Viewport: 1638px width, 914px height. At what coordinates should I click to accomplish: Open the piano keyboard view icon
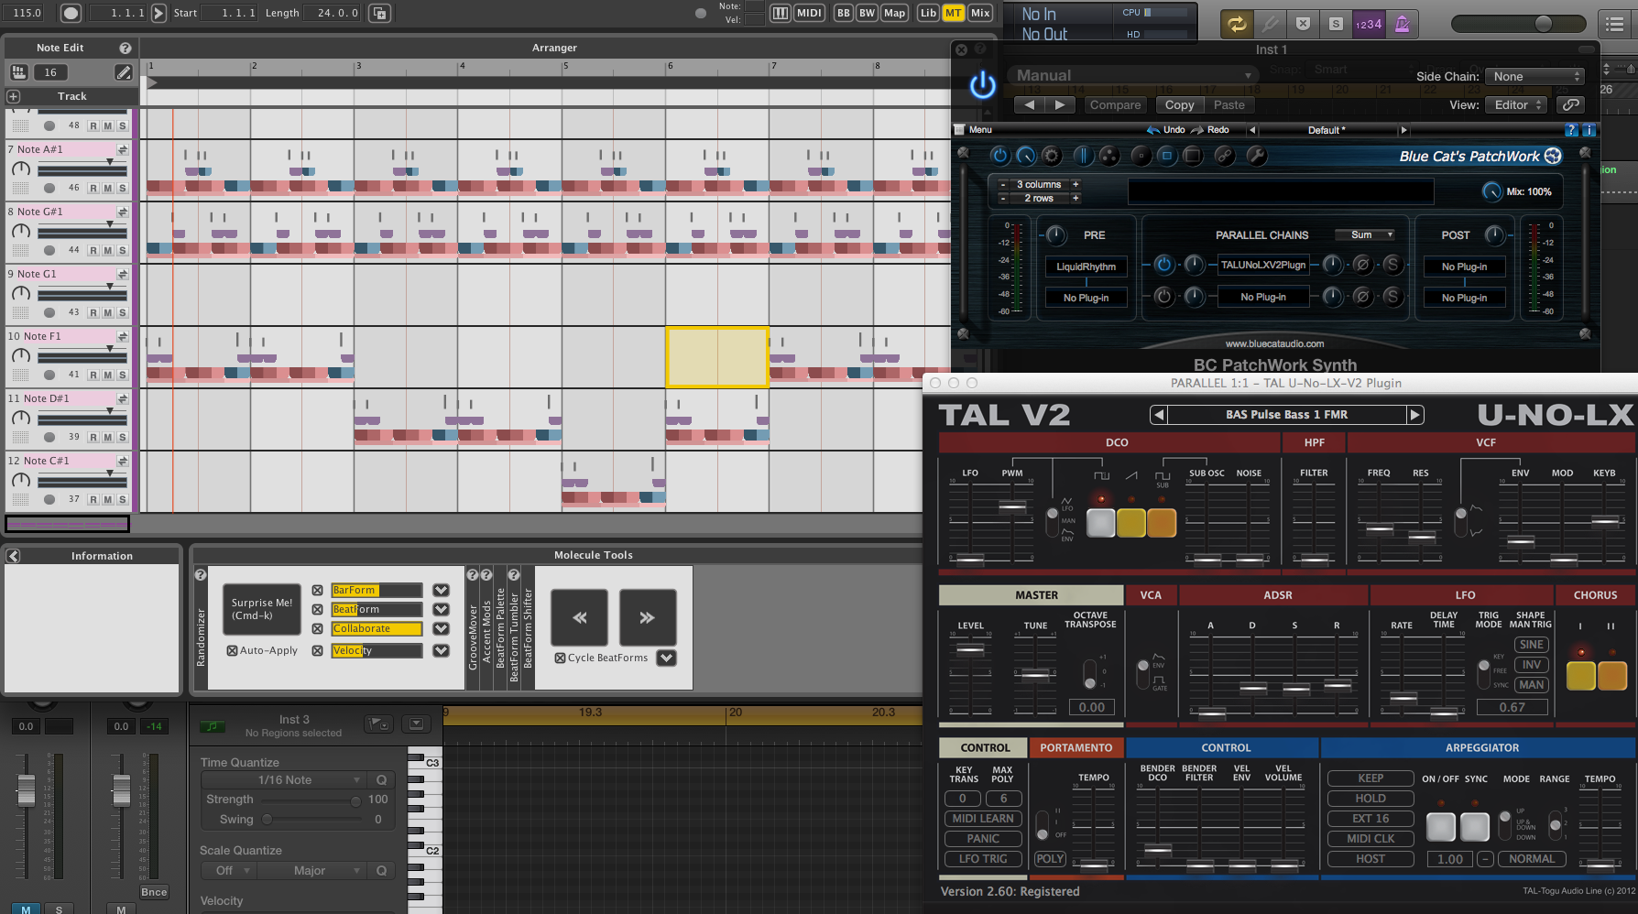tap(781, 13)
